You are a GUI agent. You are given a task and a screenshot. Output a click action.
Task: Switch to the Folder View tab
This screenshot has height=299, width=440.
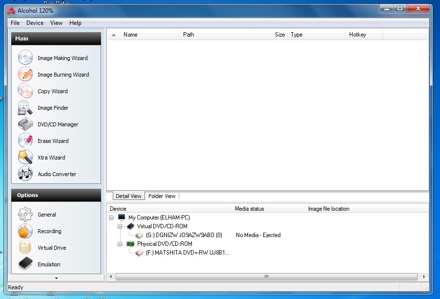(162, 196)
